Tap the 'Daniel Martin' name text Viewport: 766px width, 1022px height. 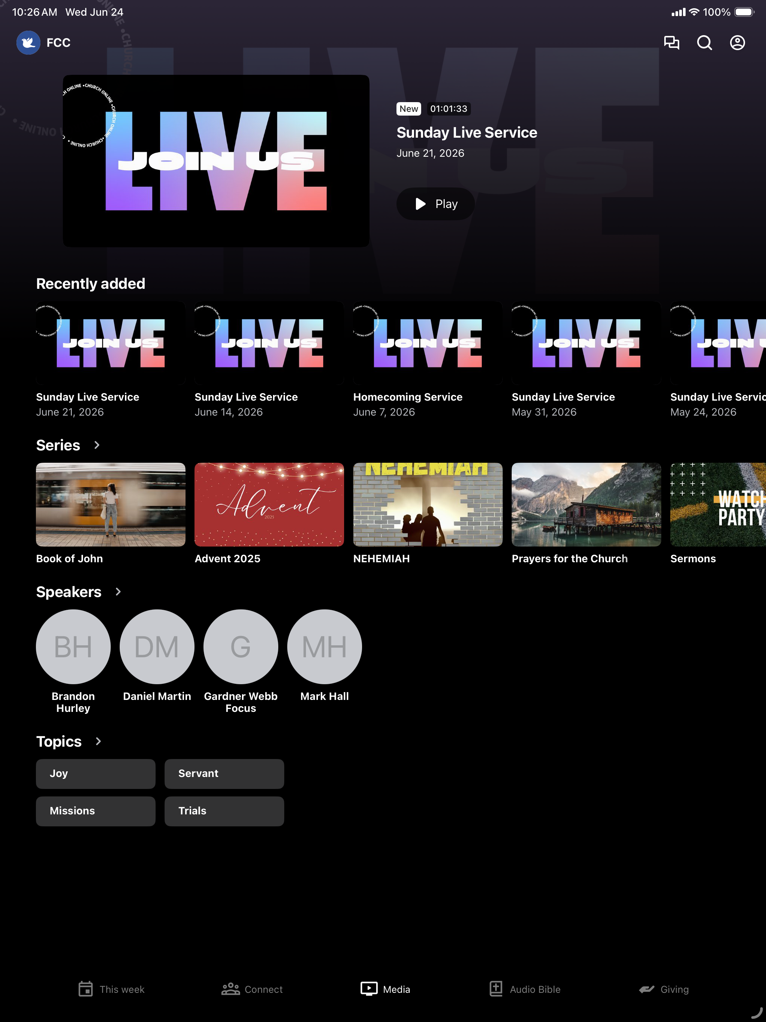(x=157, y=696)
